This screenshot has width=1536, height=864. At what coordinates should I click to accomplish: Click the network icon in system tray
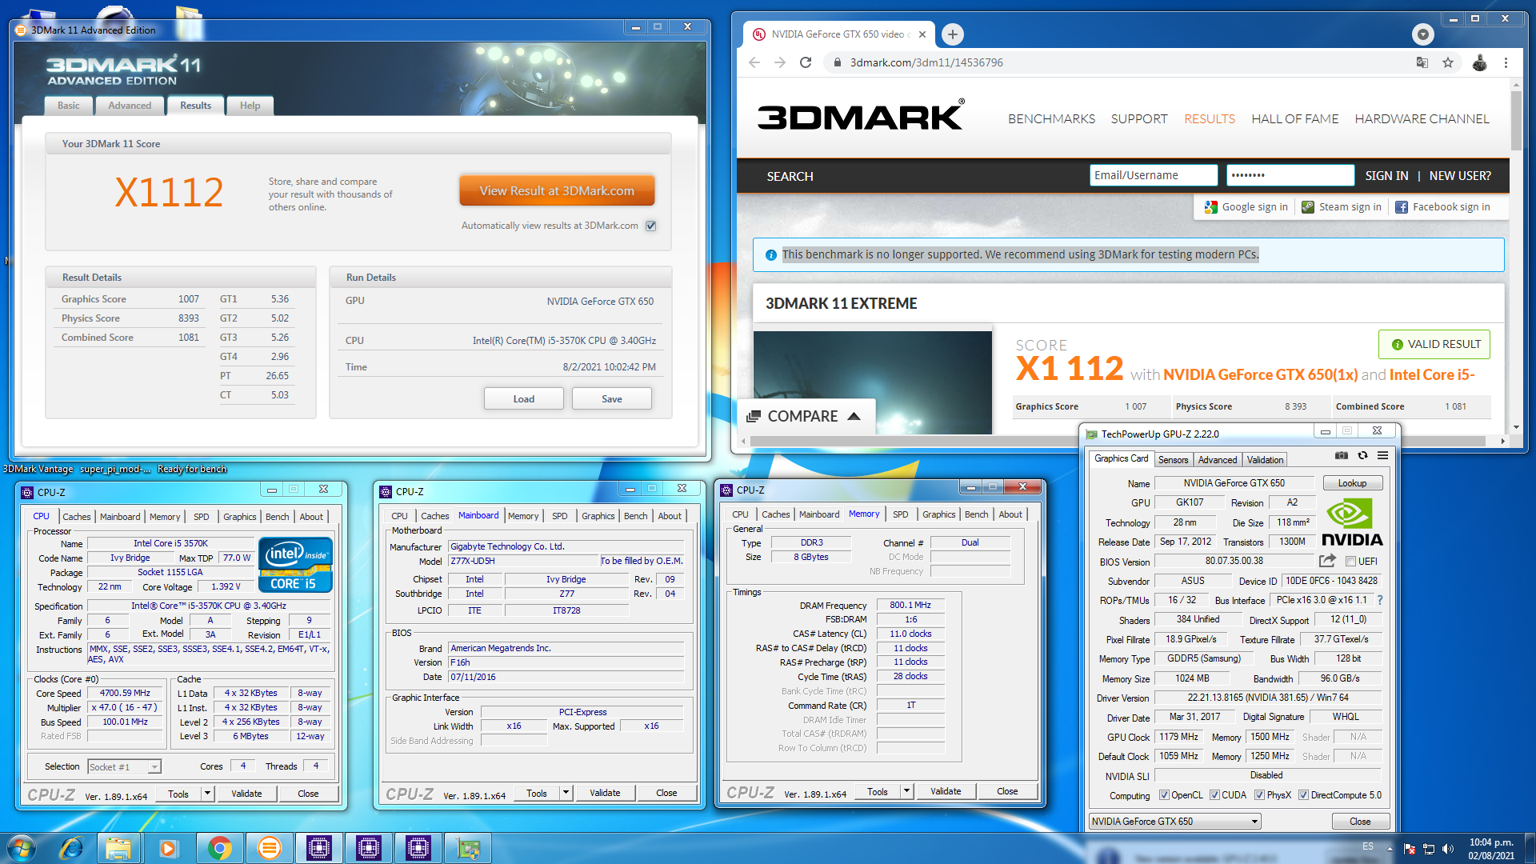[x=1428, y=849]
